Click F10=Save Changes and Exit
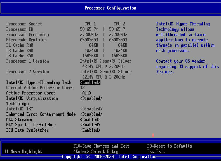This screenshot has width=221, height=161. [x=101, y=146]
